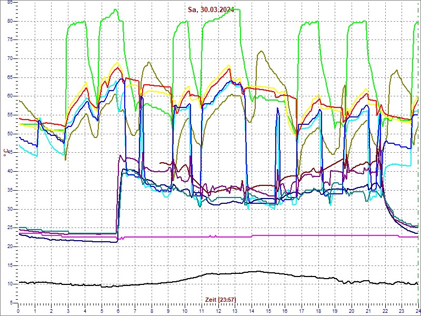Image resolution: width=421 pixels, height=316 pixels.
Task: Select hour 9 on the time axis
Action: pyautogui.click(x=168, y=310)
